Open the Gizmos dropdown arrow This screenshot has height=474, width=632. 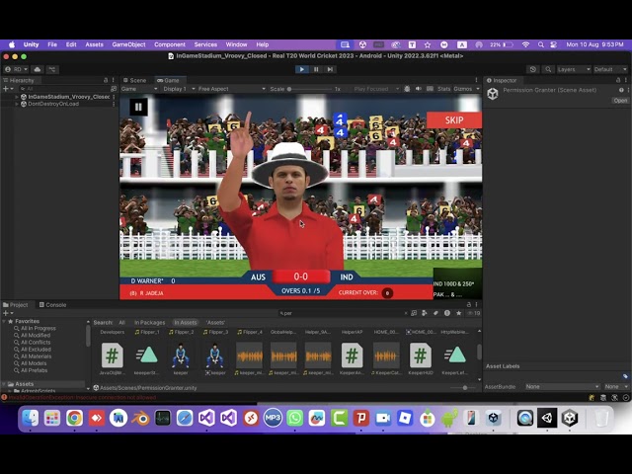point(478,89)
